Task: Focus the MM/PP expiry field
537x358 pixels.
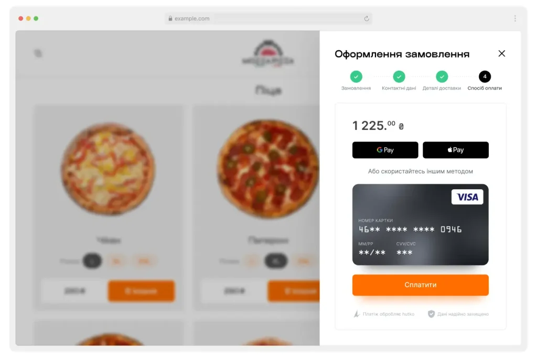Action: click(x=372, y=253)
